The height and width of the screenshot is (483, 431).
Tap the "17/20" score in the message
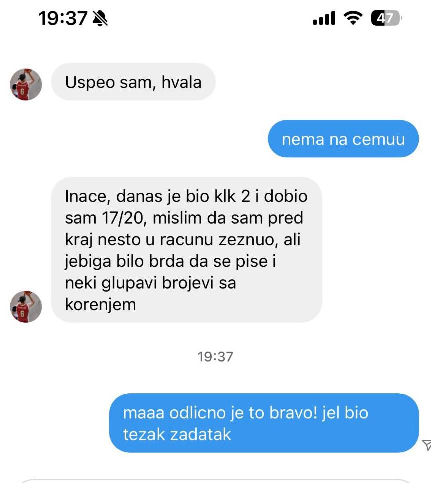pos(123,218)
